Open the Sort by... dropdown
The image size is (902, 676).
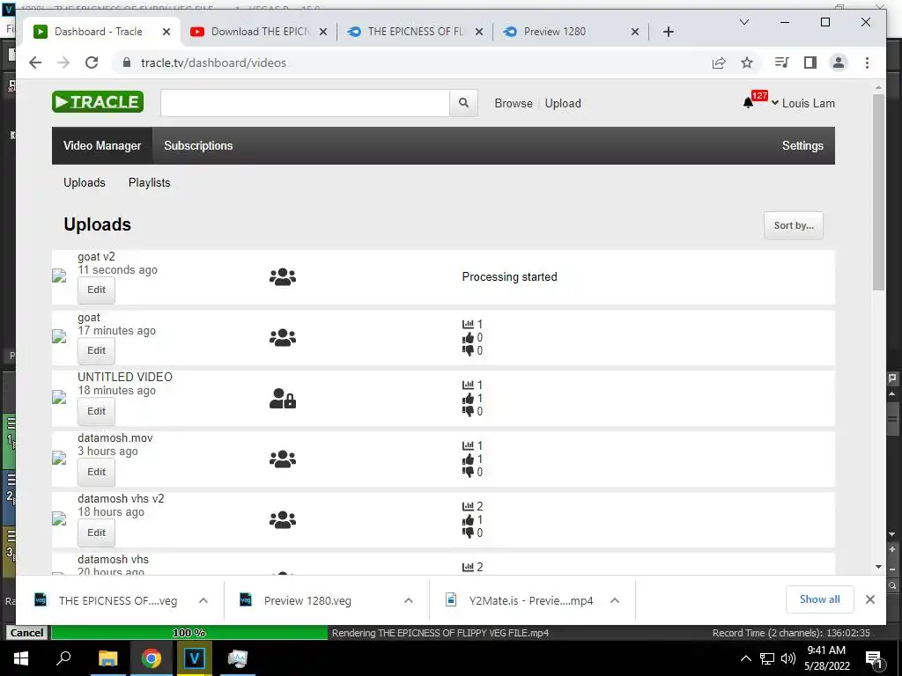(x=794, y=225)
